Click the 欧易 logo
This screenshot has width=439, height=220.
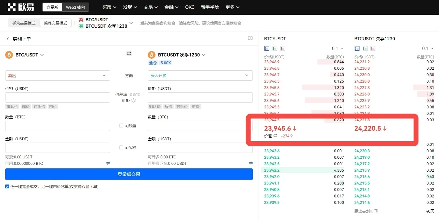pyautogui.click(x=21, y=7)
